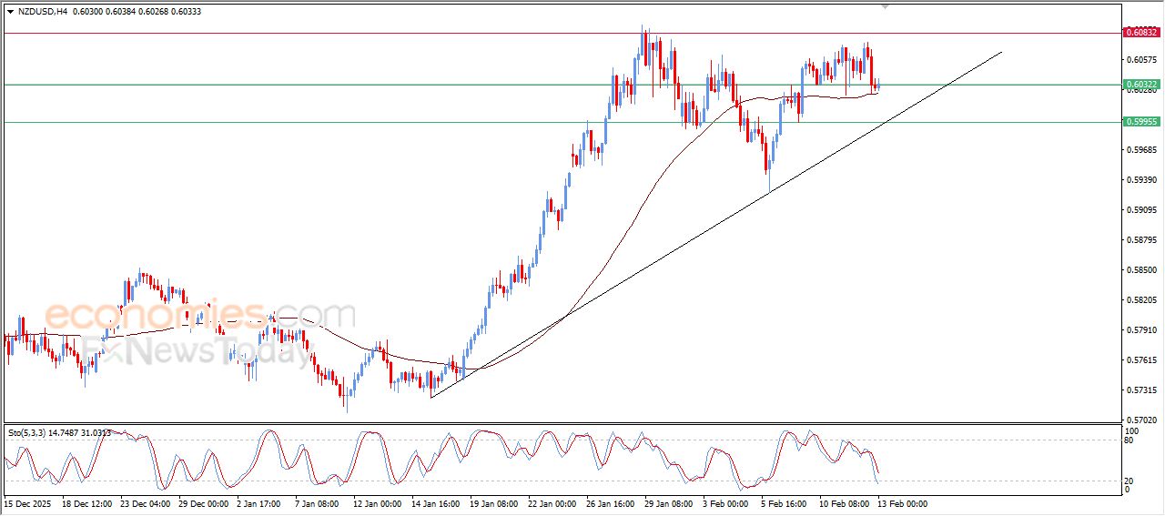
Task: Click the green 0.60322 price label
Action: [1140, 85]
